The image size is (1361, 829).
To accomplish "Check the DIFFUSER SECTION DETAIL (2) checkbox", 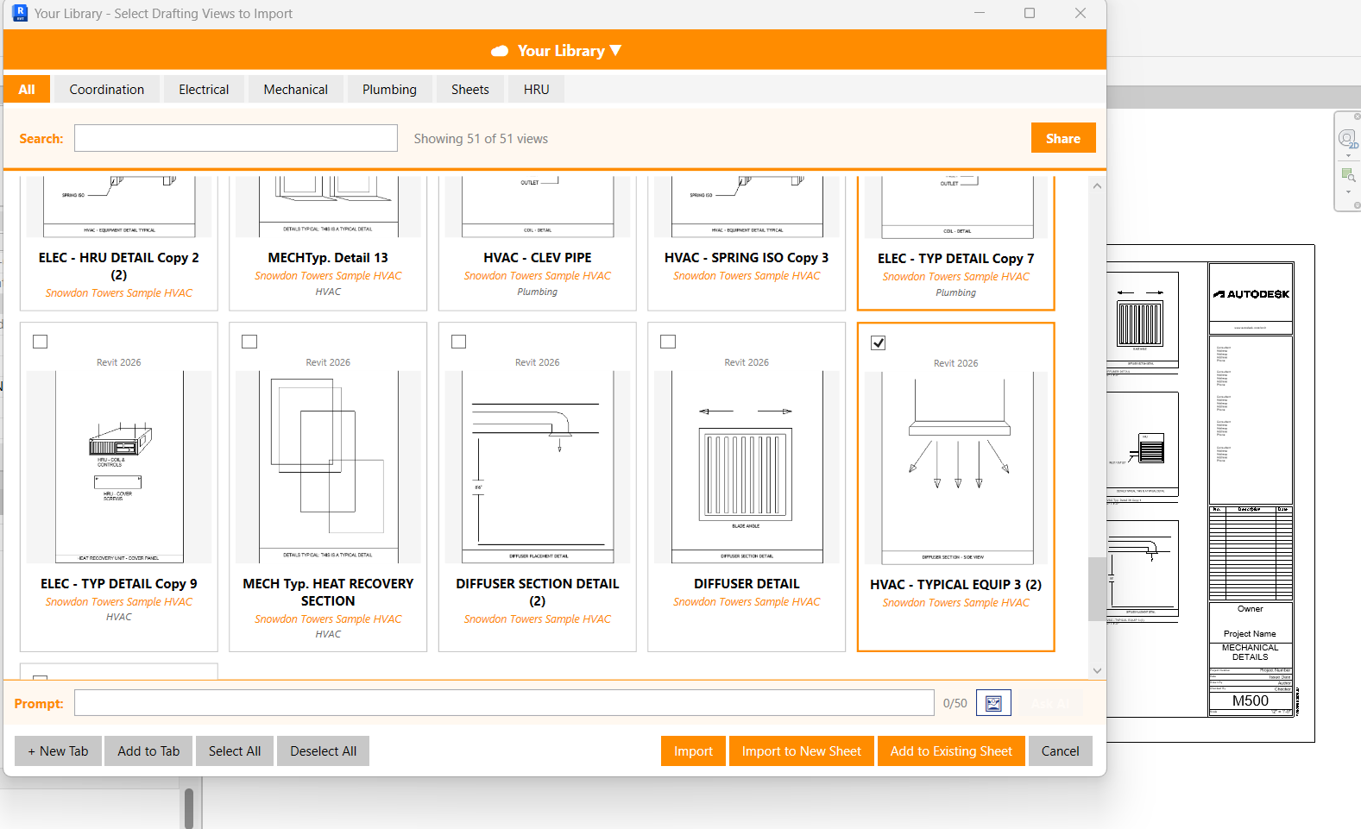I will pyautogui.click(x=458, y=342).
